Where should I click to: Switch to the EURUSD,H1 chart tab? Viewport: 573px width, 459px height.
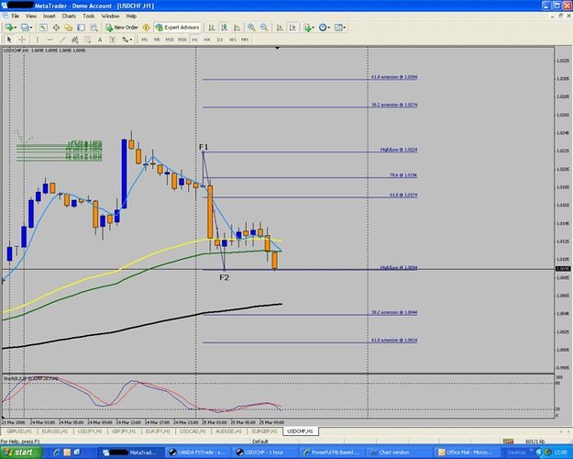54,431
